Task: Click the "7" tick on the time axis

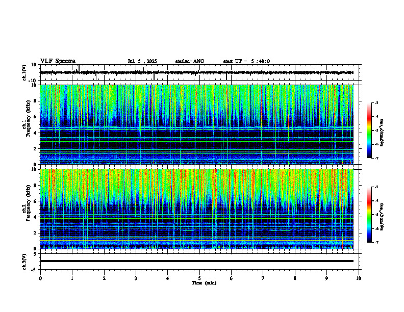Action: [x=263, y=278]
